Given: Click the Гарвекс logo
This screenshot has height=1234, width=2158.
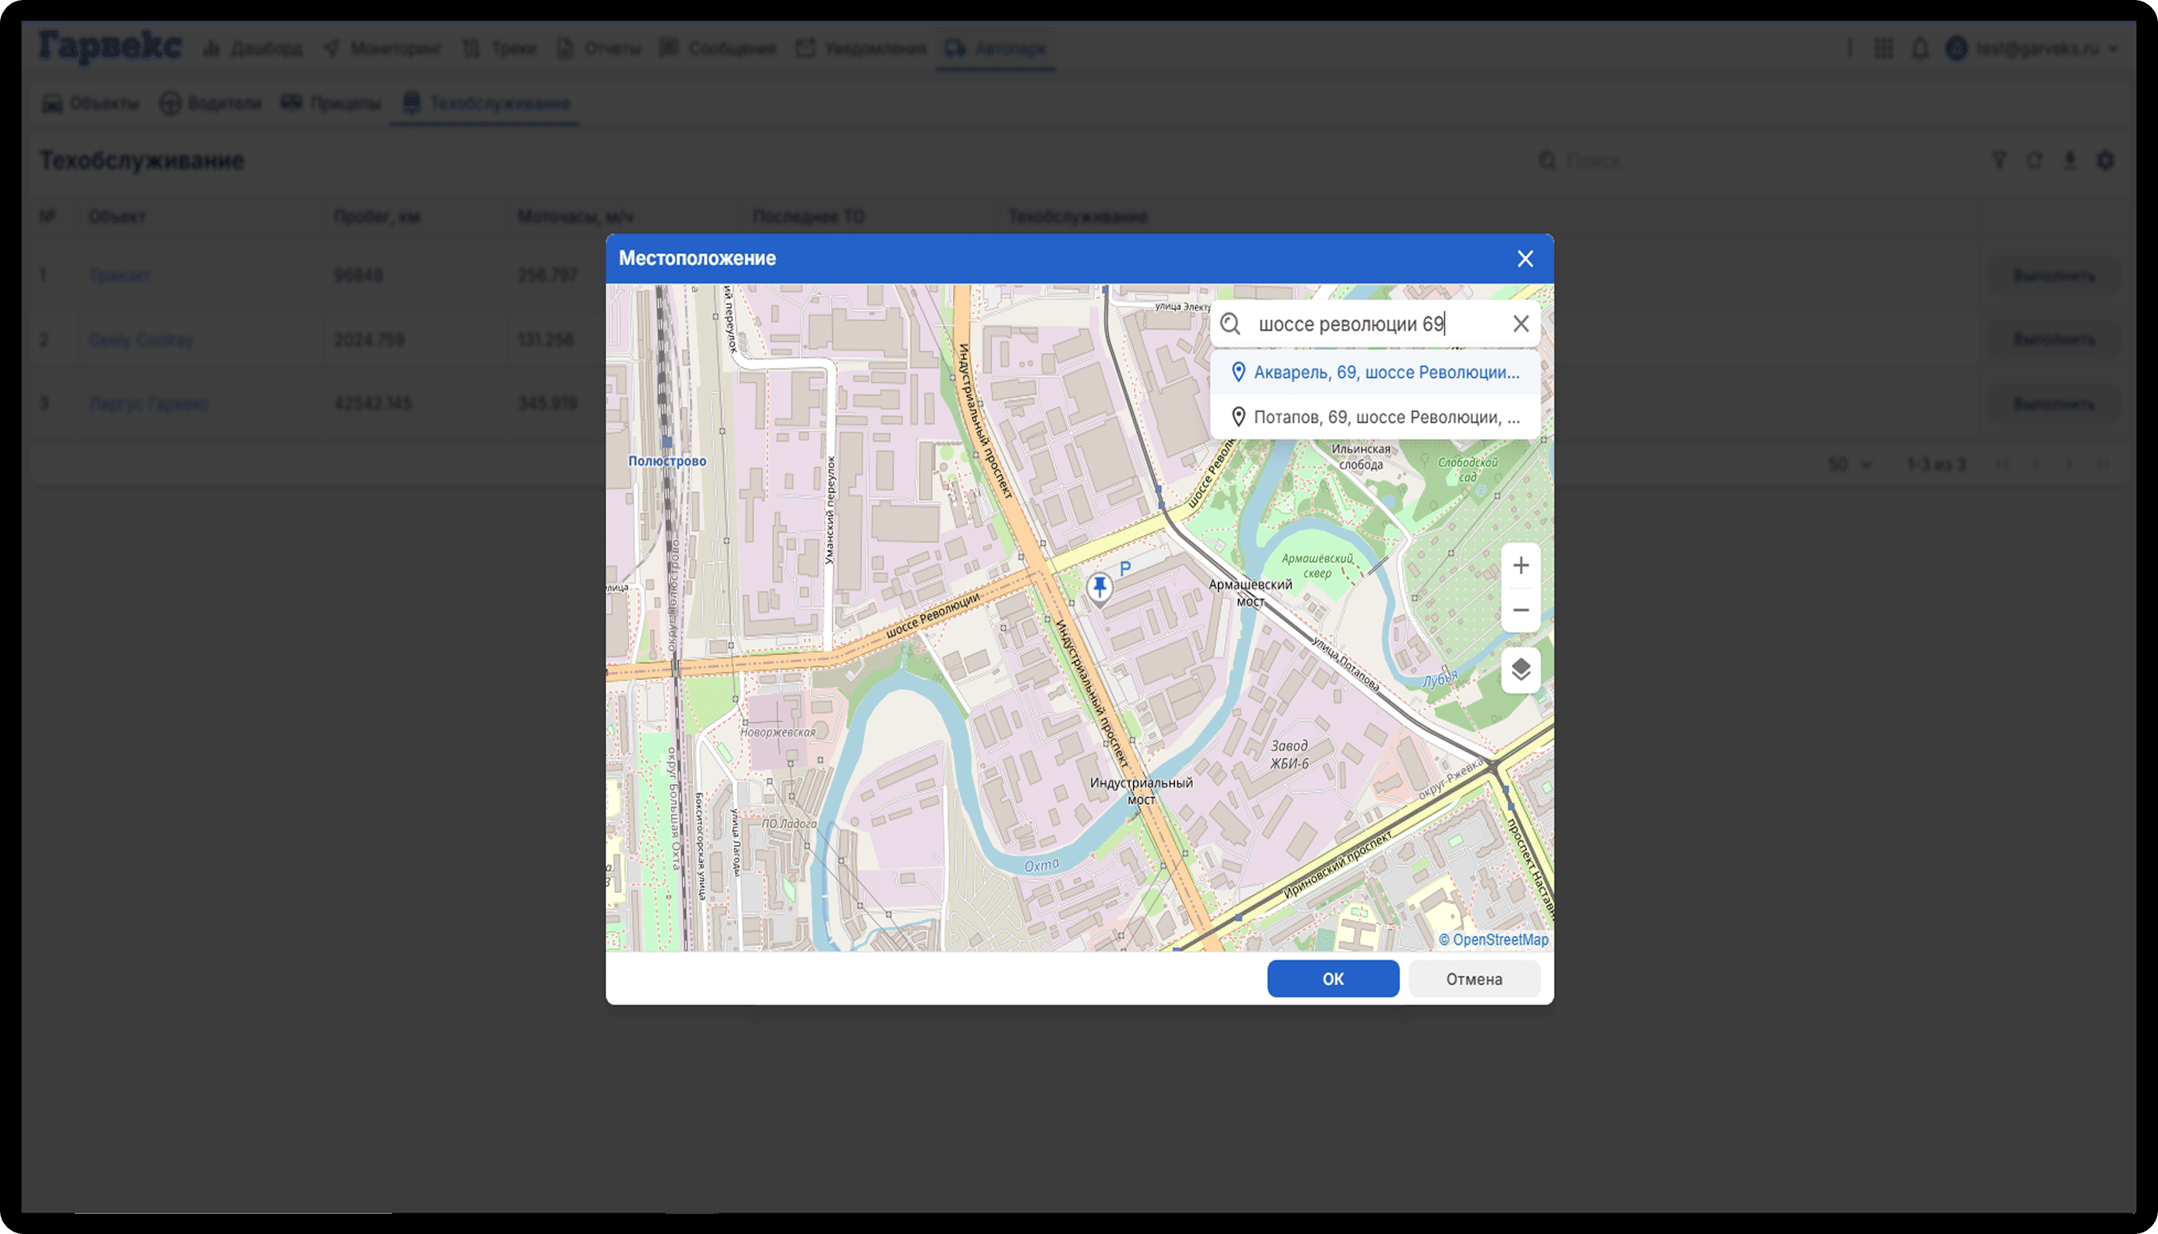Looking at the screenshot, I should pos(110,46).
